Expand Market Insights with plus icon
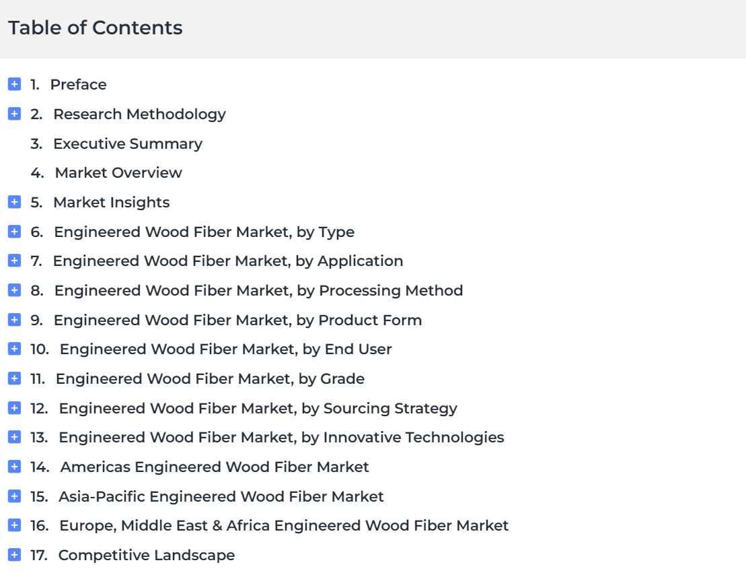746x573 pixels. (14, 202)
